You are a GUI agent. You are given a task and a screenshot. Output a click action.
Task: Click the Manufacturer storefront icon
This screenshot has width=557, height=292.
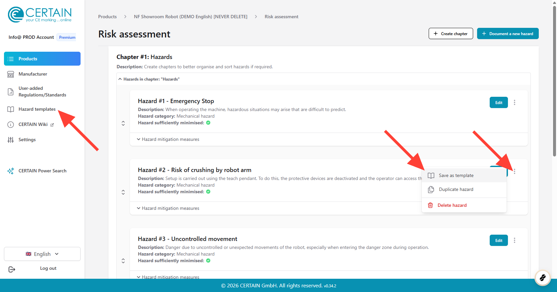click(x=11, y=74)
